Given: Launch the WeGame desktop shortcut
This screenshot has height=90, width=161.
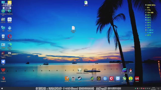Looking at the screenshot, I should tap(99, 79).
